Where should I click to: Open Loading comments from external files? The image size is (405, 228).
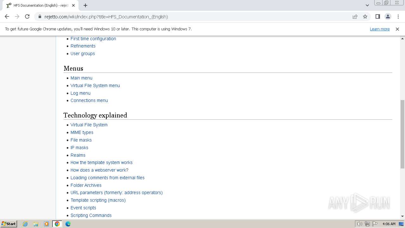[108, 178]
